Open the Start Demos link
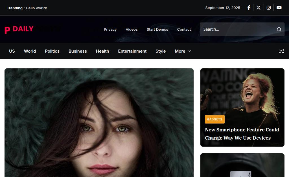 point(157,30)
